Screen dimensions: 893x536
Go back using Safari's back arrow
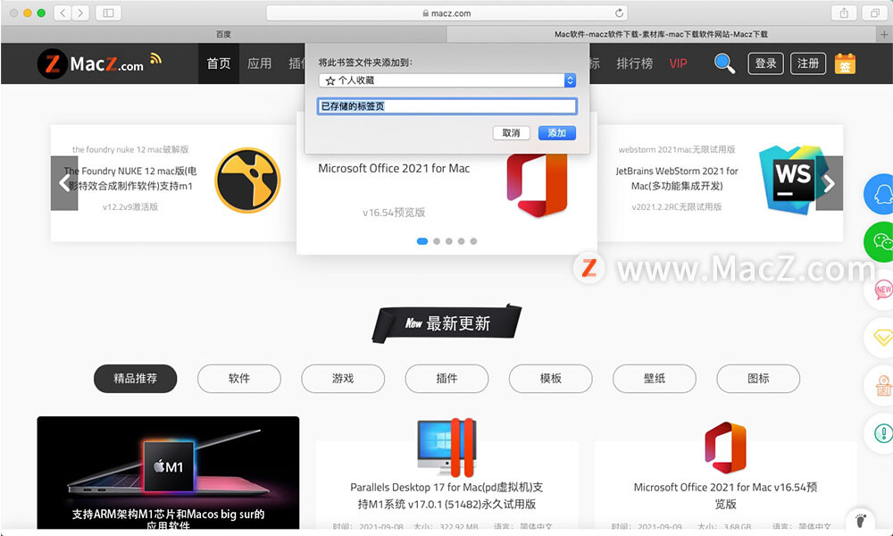click(63, 13)
